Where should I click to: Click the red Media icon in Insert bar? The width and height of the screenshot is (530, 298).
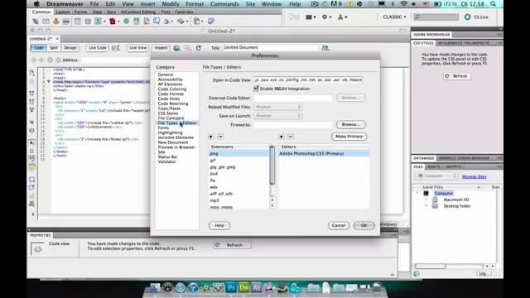click(x=113, y=22)
